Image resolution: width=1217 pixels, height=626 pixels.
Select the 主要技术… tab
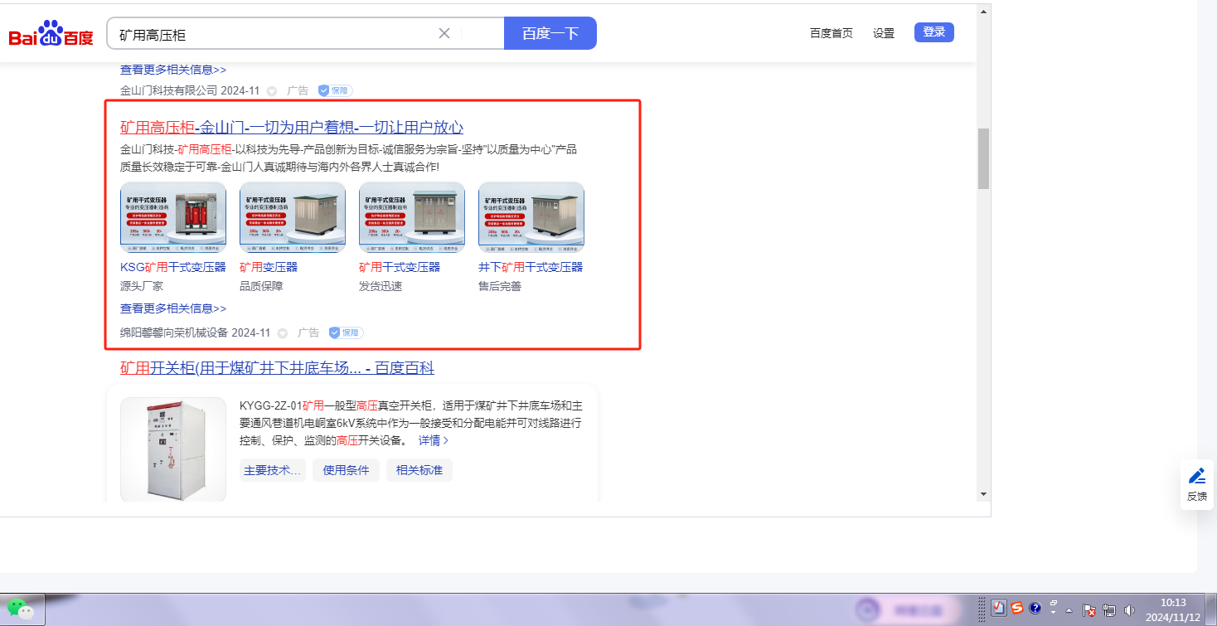click(272, 470)
